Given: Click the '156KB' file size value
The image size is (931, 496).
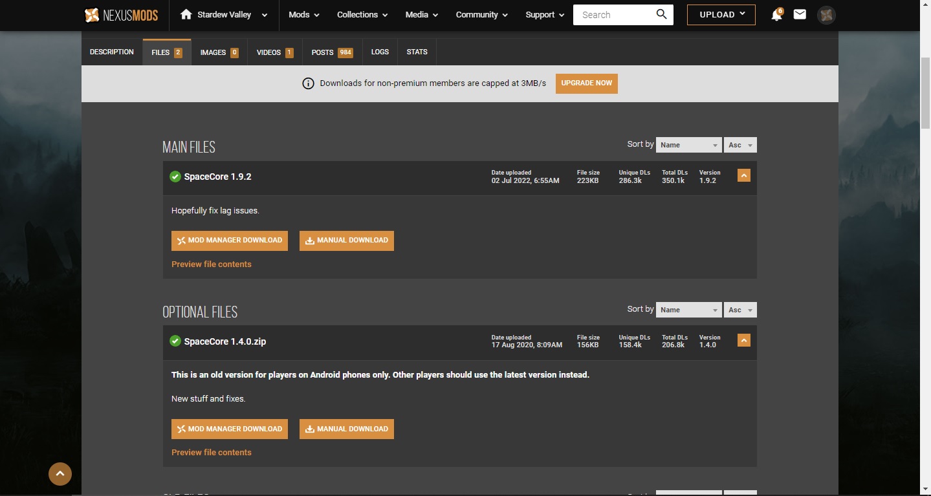Looking at the screenshot, I should tap(588, 345).
